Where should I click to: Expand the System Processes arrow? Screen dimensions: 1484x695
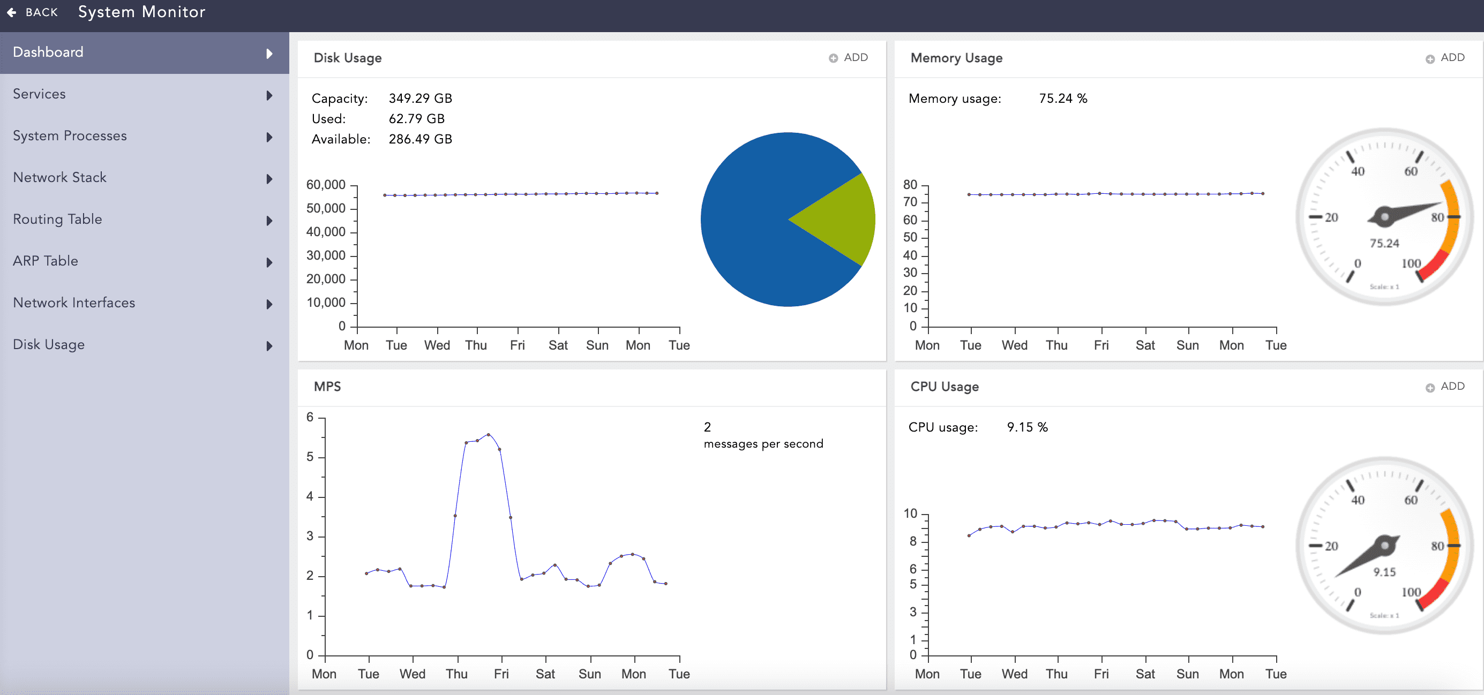(x=269, y=137)
